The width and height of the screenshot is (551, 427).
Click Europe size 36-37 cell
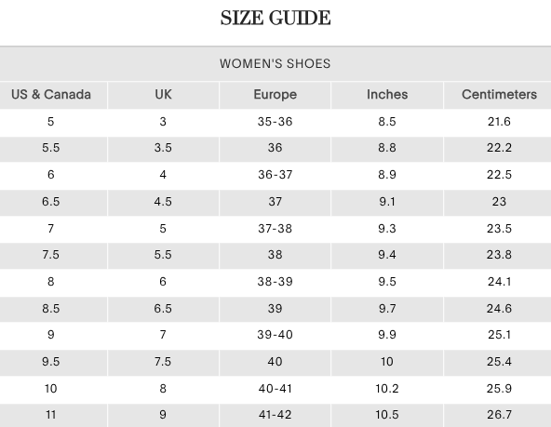tap(275, 175)
